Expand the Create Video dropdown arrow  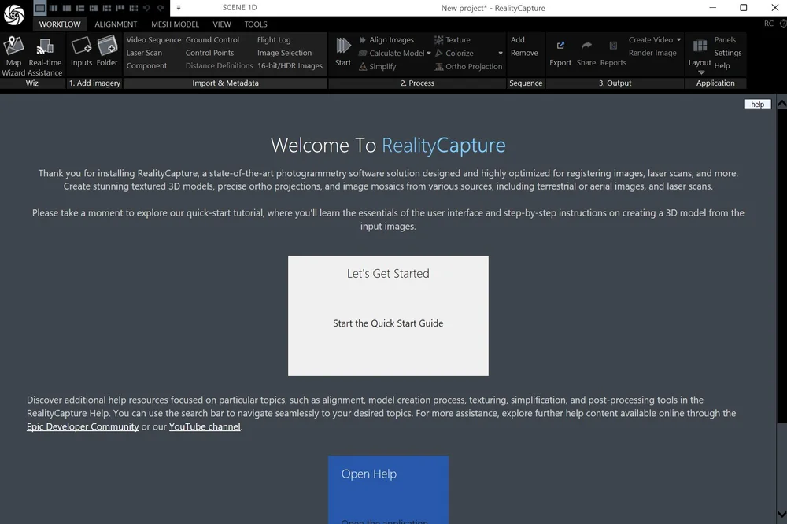point(678,39)
